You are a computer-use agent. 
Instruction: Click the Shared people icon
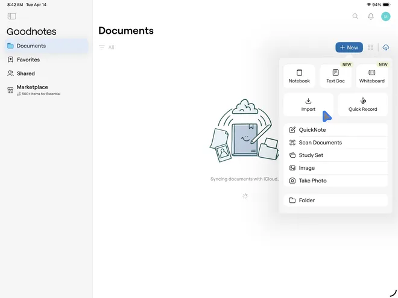(x=10, y=73)
